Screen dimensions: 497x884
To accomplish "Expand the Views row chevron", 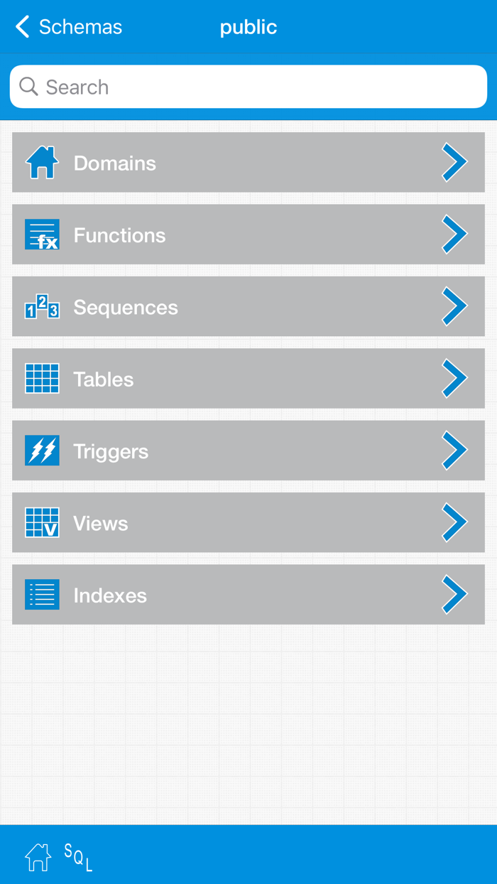I will (x=454, y=522).
